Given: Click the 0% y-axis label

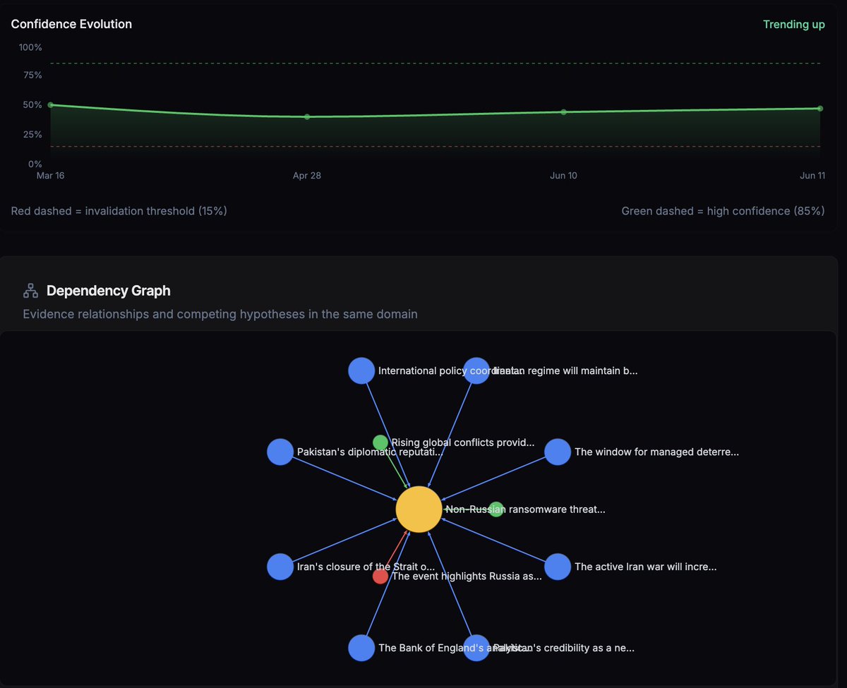Looking at the screenshot, I should tap(35, 164).
